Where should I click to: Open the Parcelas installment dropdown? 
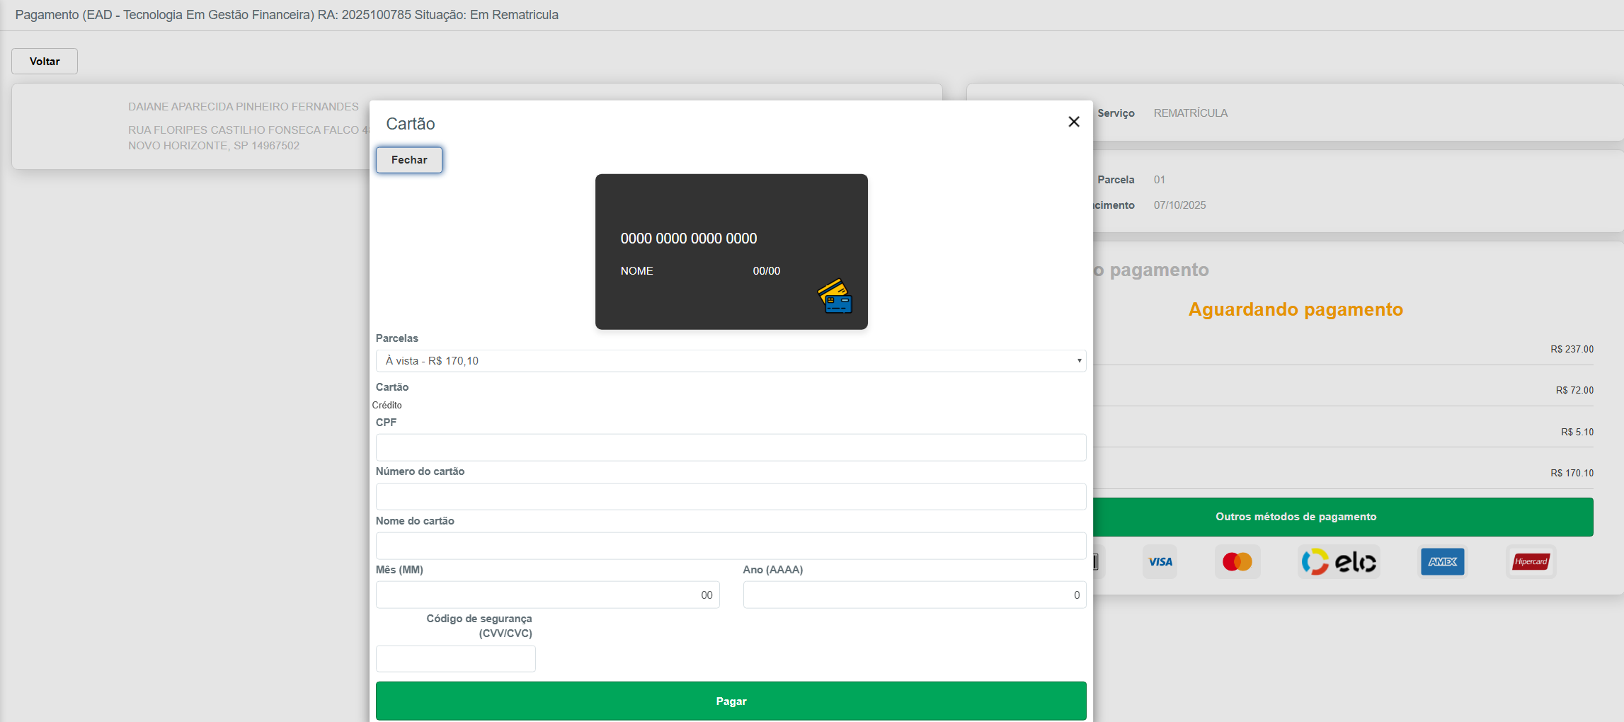point(730,361)
